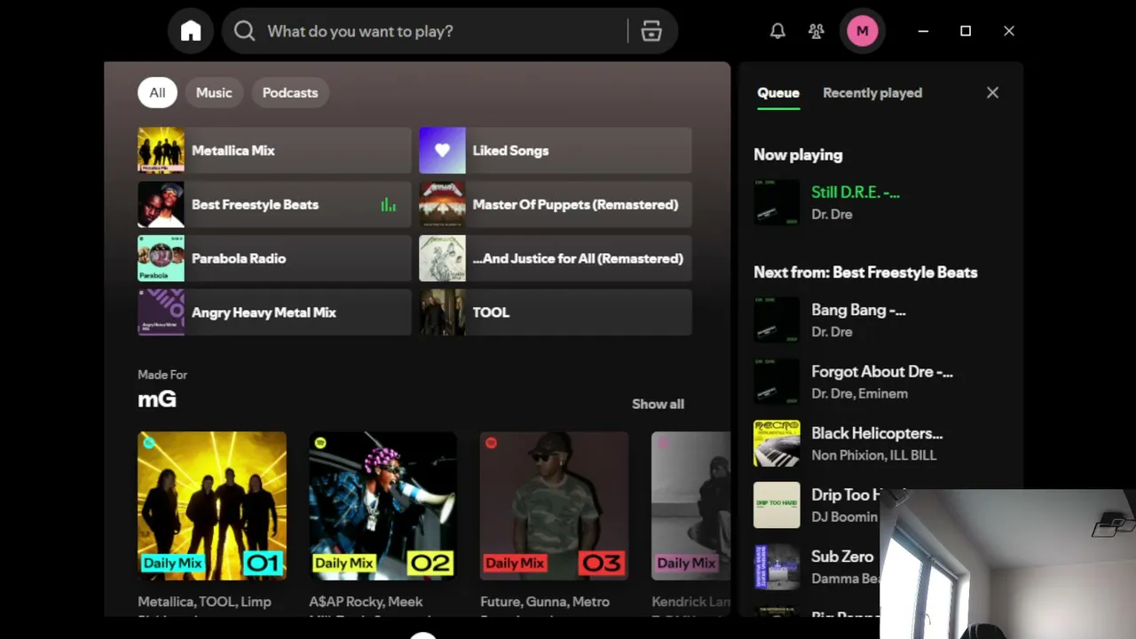
Task: Select the Podcasts filter chip
Action: [x=290, y=92]
